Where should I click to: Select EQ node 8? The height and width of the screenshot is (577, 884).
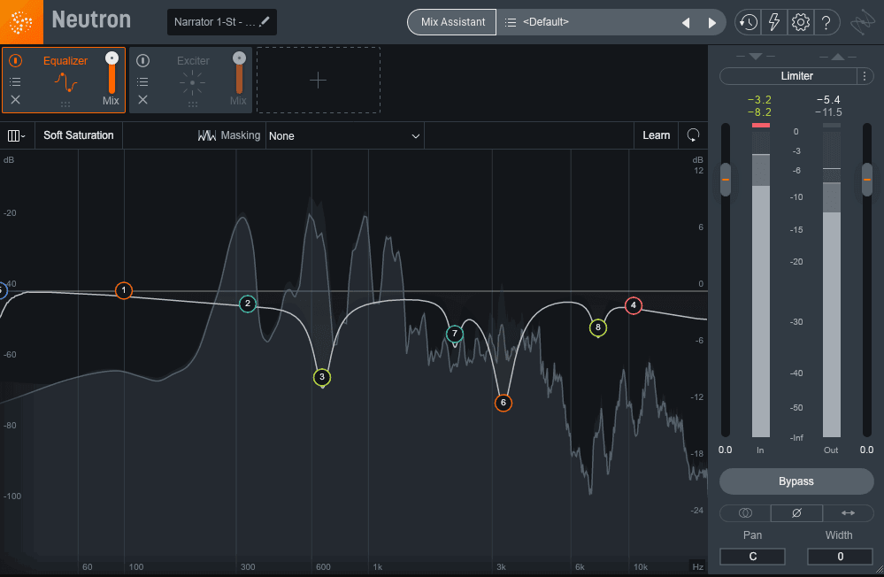pos(598,327)
